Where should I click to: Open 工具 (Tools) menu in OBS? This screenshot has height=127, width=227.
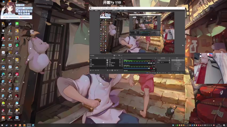coord(121,10)
